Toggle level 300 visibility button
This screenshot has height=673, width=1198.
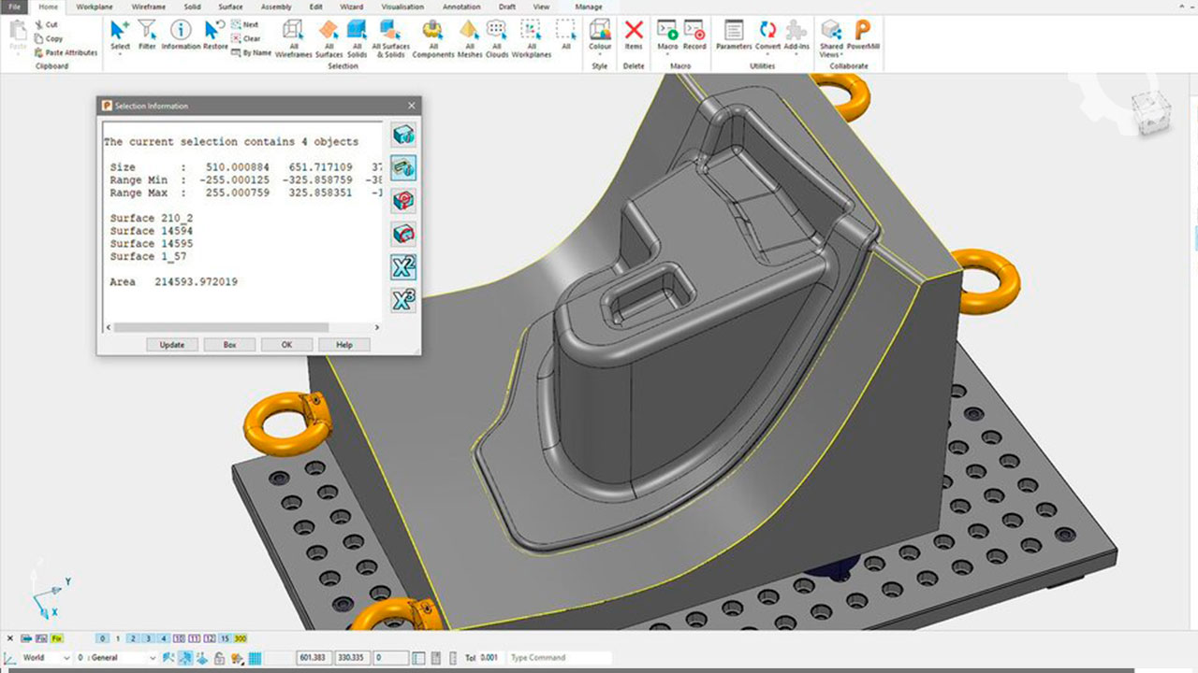pyautogui.click(x=241, y=638)
